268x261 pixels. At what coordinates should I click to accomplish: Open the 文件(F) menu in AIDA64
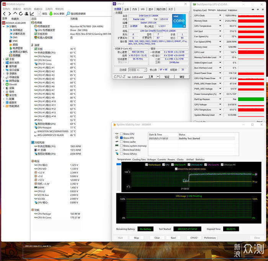7,9
